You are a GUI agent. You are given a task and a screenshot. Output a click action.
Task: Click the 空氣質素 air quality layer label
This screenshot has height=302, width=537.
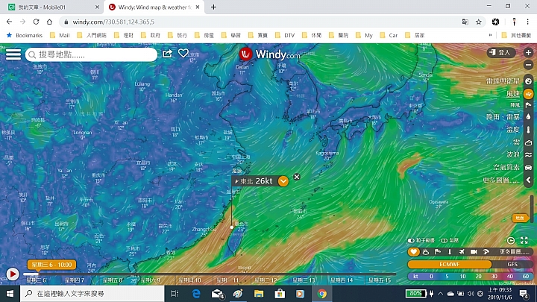pyautogui.click(x=506, y=167)
